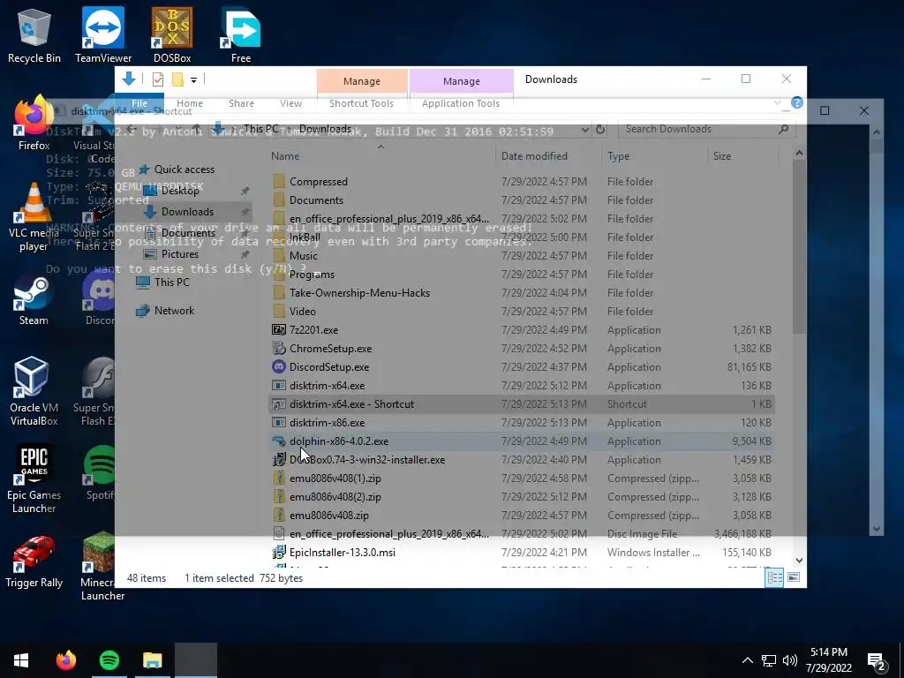Click the refresh button beside address bar
Screen dimensions: 904x678
tap(600, 129)
